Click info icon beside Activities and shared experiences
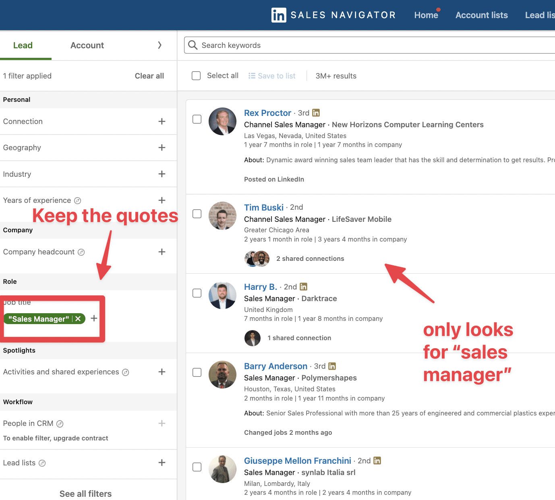This screenshot has height=500, width=555. pyautogui.click(x=126, y=372)
